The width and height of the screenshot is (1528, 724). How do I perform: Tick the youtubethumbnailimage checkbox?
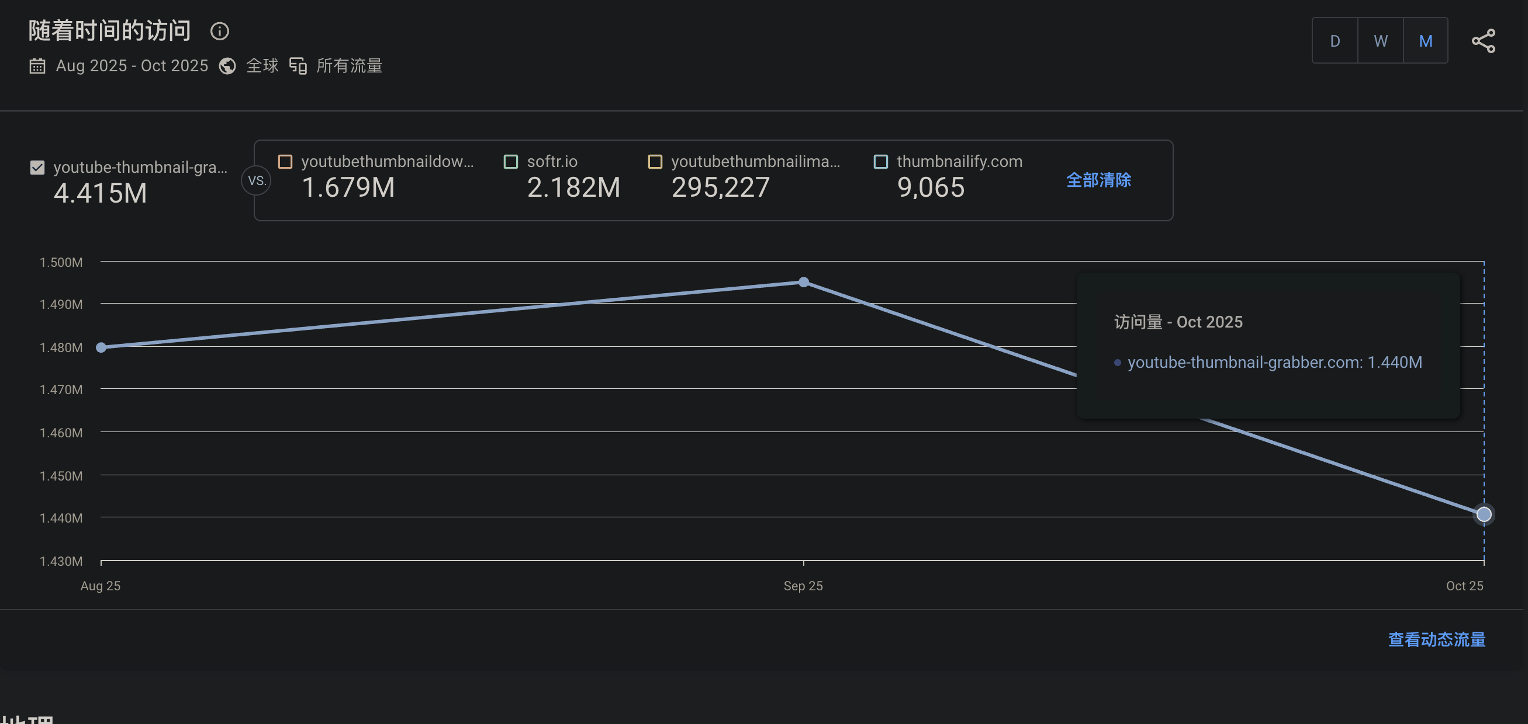point(655,162)
